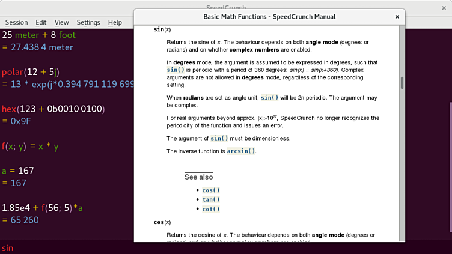This screenshot has width=452, height=254.
Task: Click sin() link in the dimensionless sentence
Action: click(220, 138)
